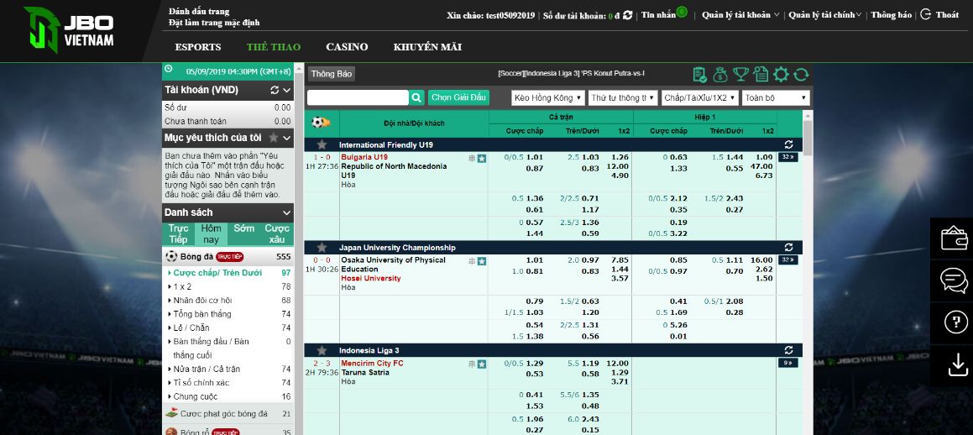
Task: Favorite the Indonesia Liga 3 league star
Action: click(322, 350)
